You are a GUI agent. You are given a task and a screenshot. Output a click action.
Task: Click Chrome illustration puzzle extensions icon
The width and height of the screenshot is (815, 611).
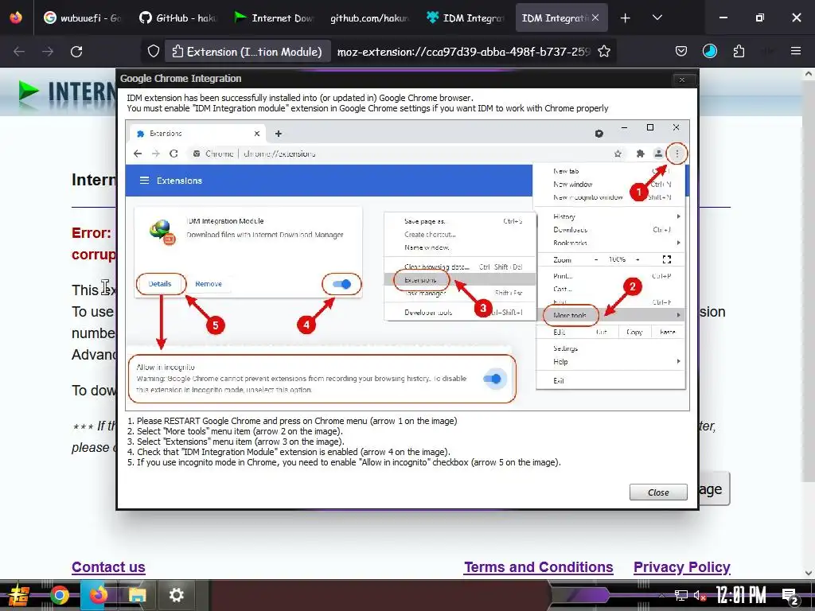click(x=641, y=154)
